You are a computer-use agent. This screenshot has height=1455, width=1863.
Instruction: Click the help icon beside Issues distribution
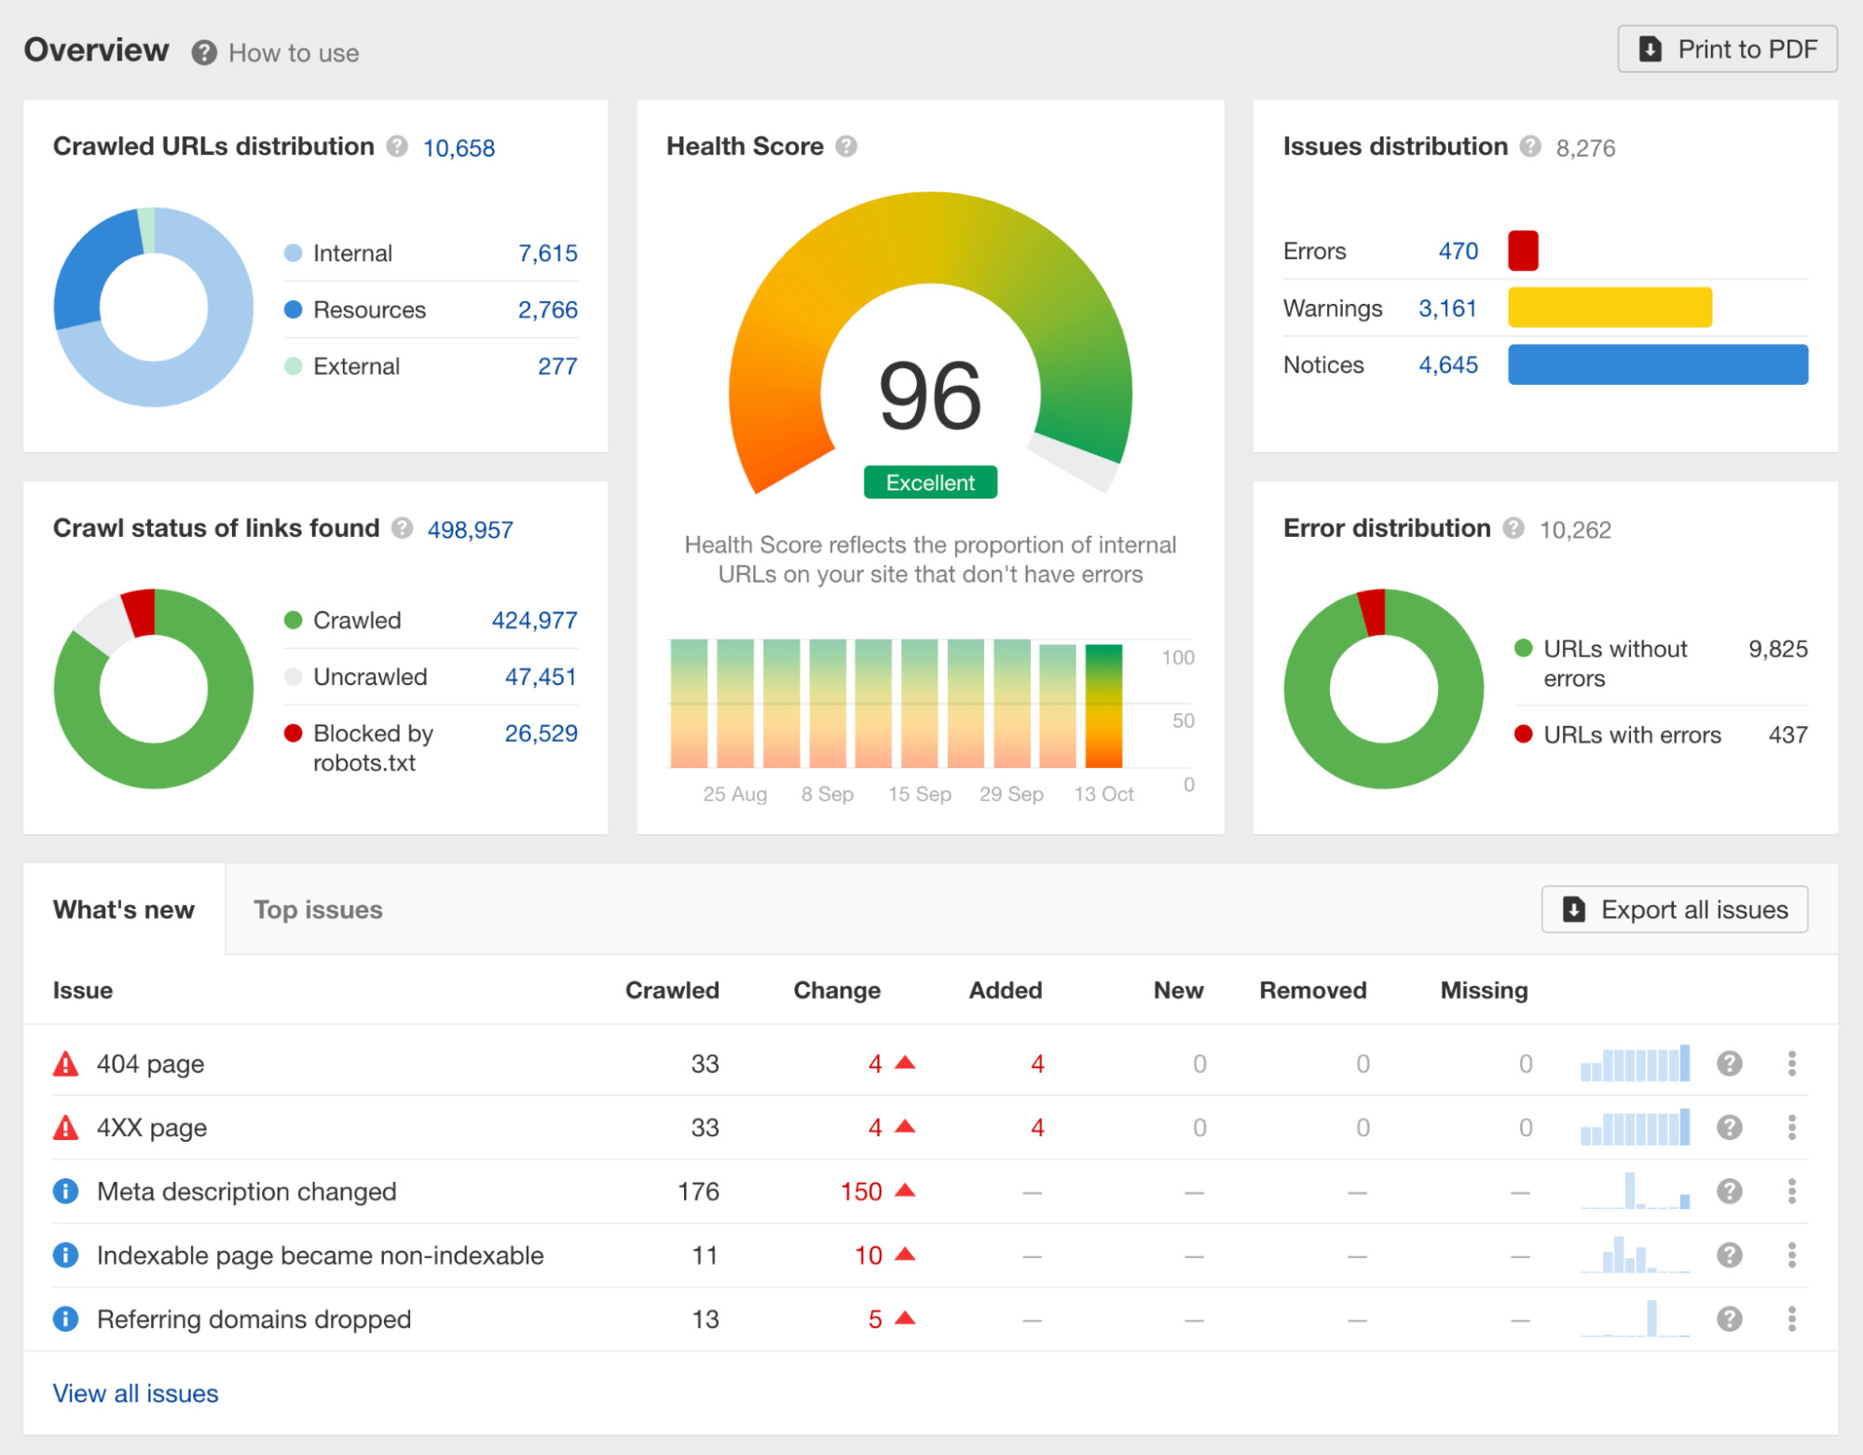[x=1529, y=146]
